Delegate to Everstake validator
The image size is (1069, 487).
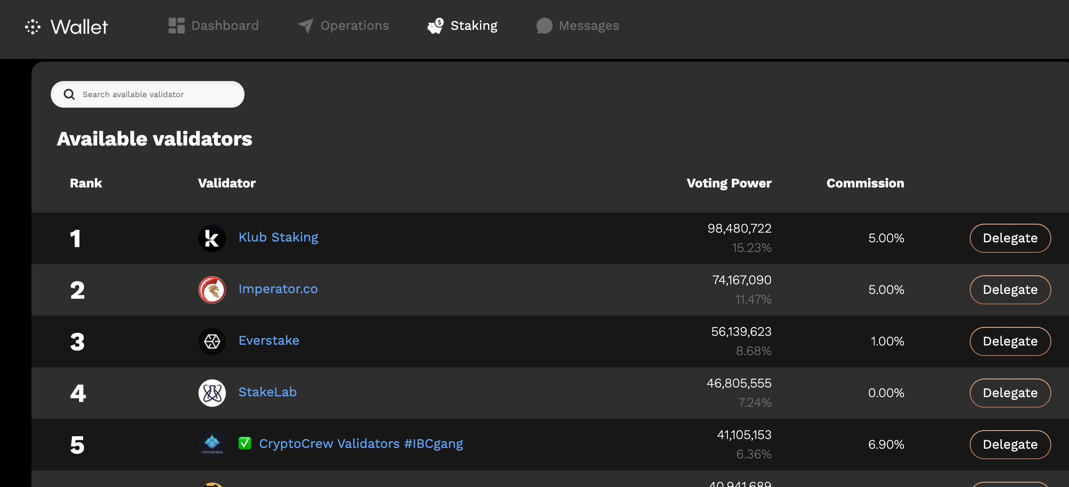coord(1010,341)
